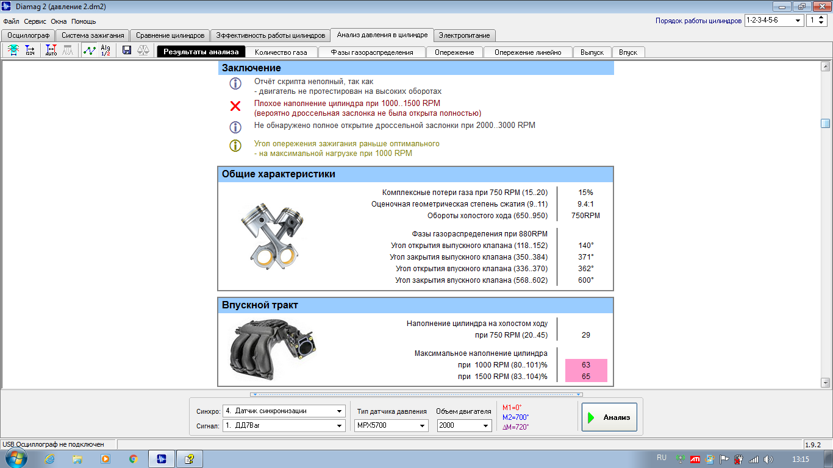Viewport: 833px width, 468px height.
Task: Expand the Объем двигателя 2000 dropdown
Action: coord(464,426)
